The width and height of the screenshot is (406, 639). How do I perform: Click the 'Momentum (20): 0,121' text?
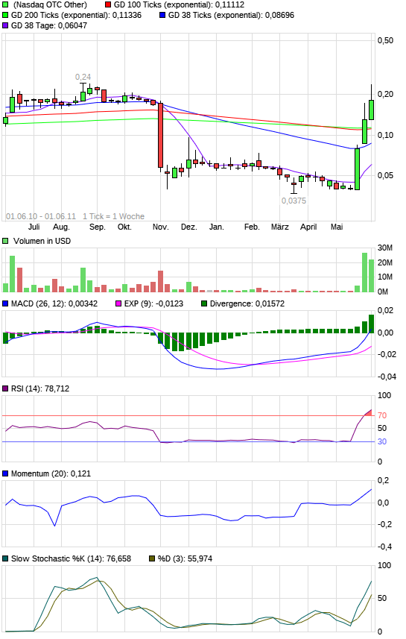pyautogui.click(x=51, y=473)
